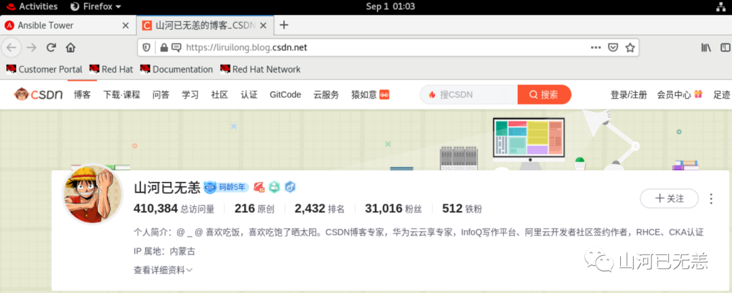Image resolution: width=732 pixels, height=293 pixels.
Task: Open the 下载·课程 nav item
Action: pos(121,95)
